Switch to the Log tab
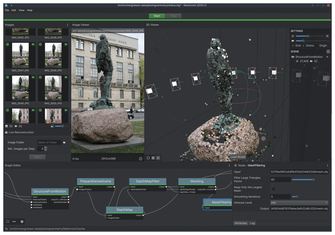This screenshot has height=235, width=335. pyautogui.click(x=252, y=223)
